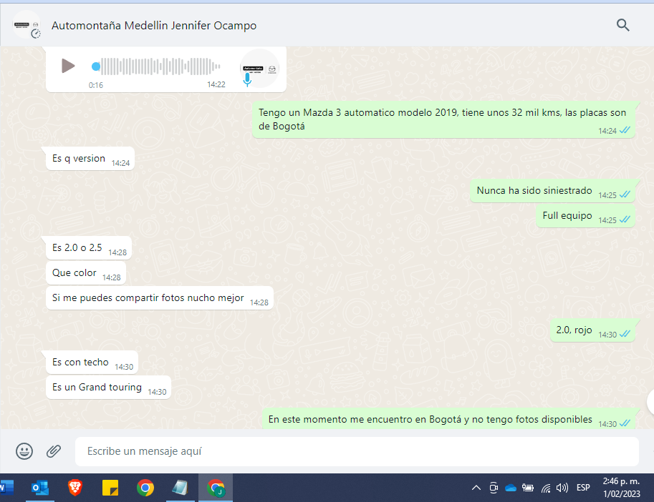Click the voice message waveform
Screen dimensions: 654x502
(160, 67)
